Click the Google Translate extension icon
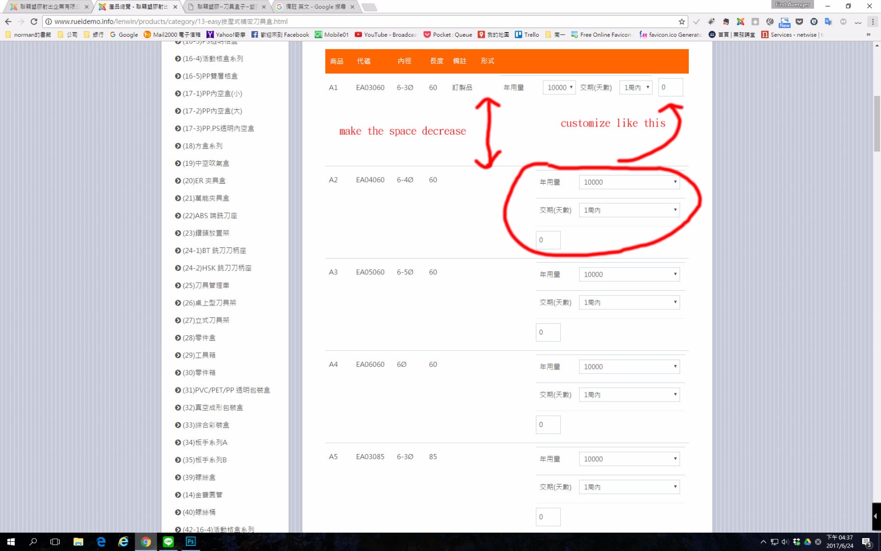This screenshot has width=881, height=551. tap(828, 21)
